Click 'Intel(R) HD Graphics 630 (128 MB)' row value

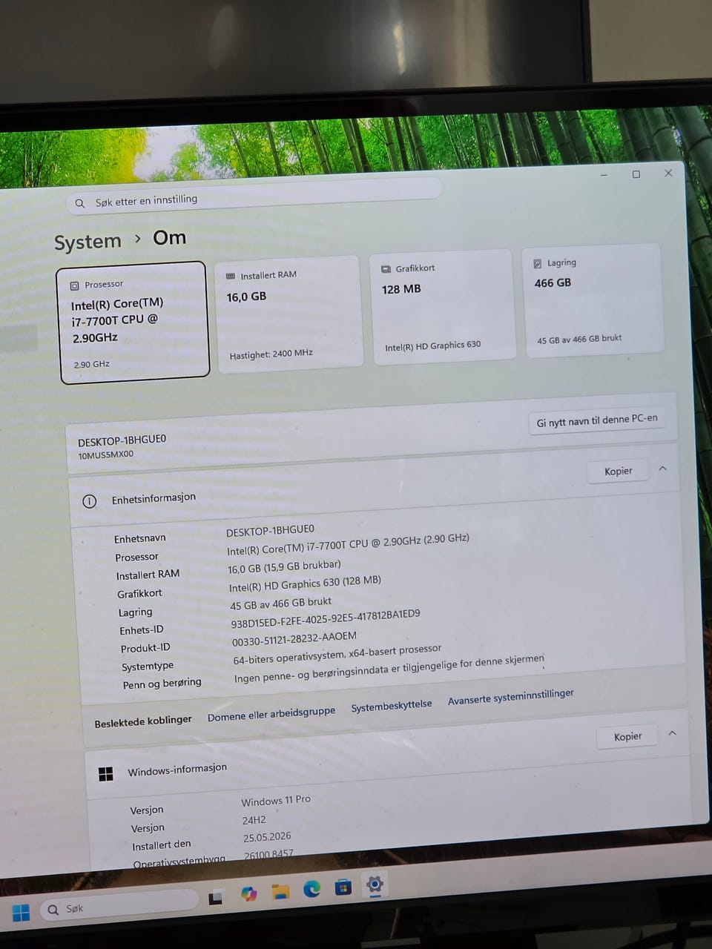coord(305,583)
